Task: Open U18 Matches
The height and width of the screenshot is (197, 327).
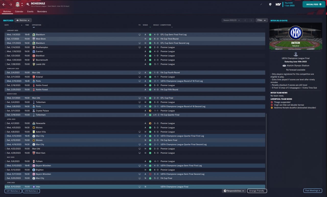Action: [31, 191]
